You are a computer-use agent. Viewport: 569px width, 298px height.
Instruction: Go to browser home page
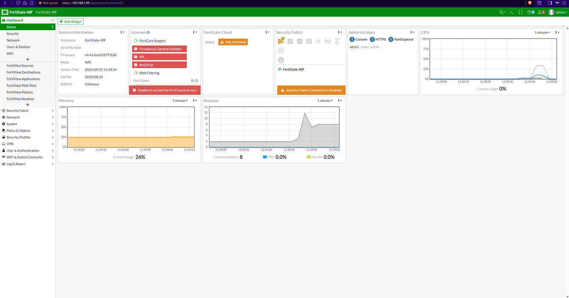click(x=25, y=3)
